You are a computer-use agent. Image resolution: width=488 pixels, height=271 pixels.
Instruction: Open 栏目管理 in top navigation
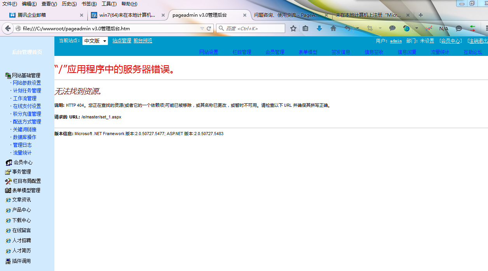pos(242,52)
